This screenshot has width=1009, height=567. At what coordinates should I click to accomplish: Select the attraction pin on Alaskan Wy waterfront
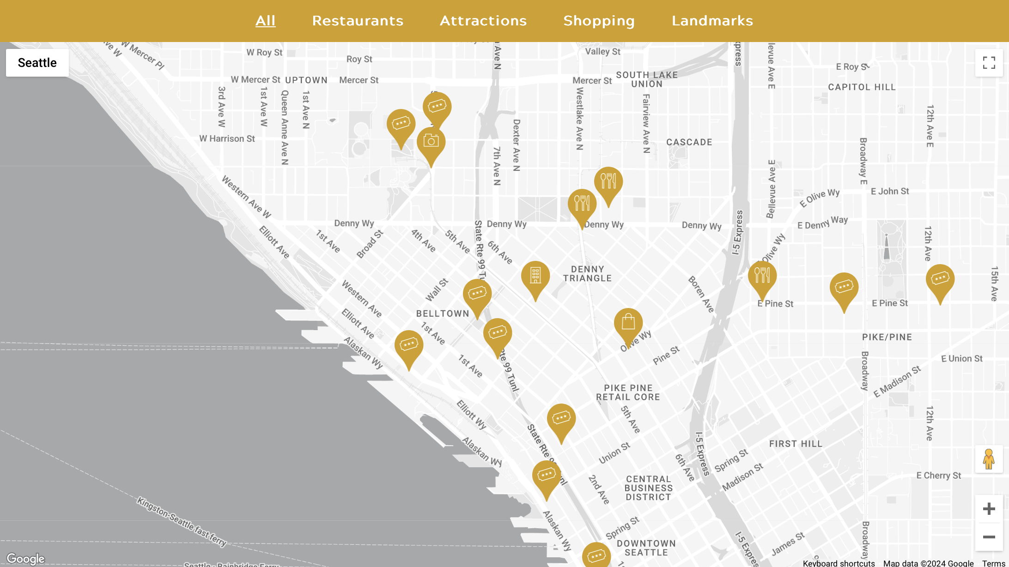coord(546,475)
